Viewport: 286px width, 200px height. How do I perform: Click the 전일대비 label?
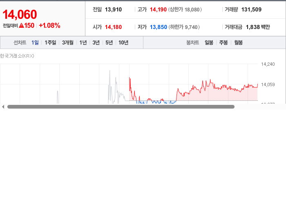[x=10, y=26]
